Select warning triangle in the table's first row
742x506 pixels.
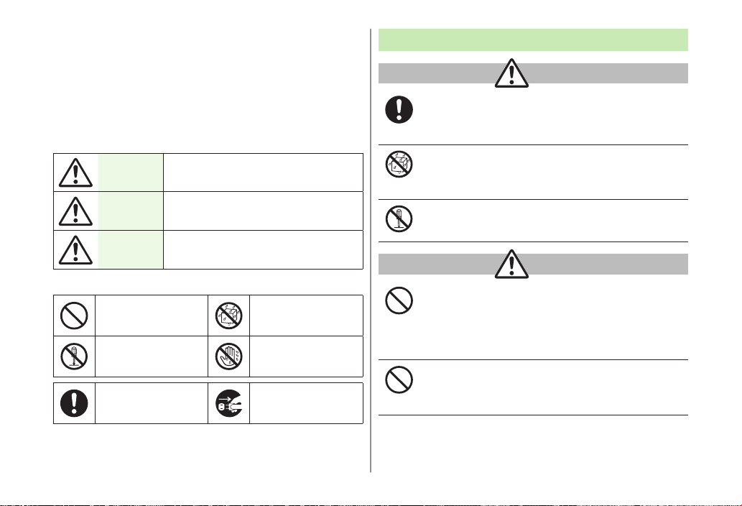pos(75,172)
